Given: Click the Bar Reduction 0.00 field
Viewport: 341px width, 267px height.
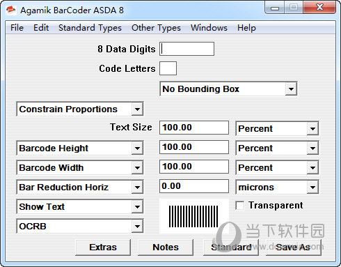Looking at the screenshot, I should point(194,186).
